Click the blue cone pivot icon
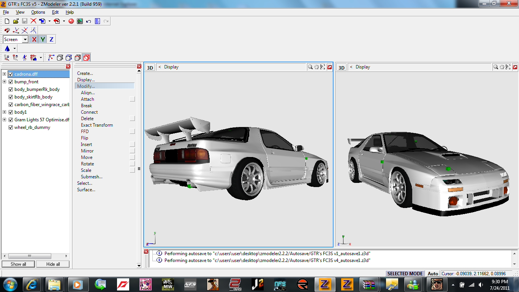 pos(7,48)
